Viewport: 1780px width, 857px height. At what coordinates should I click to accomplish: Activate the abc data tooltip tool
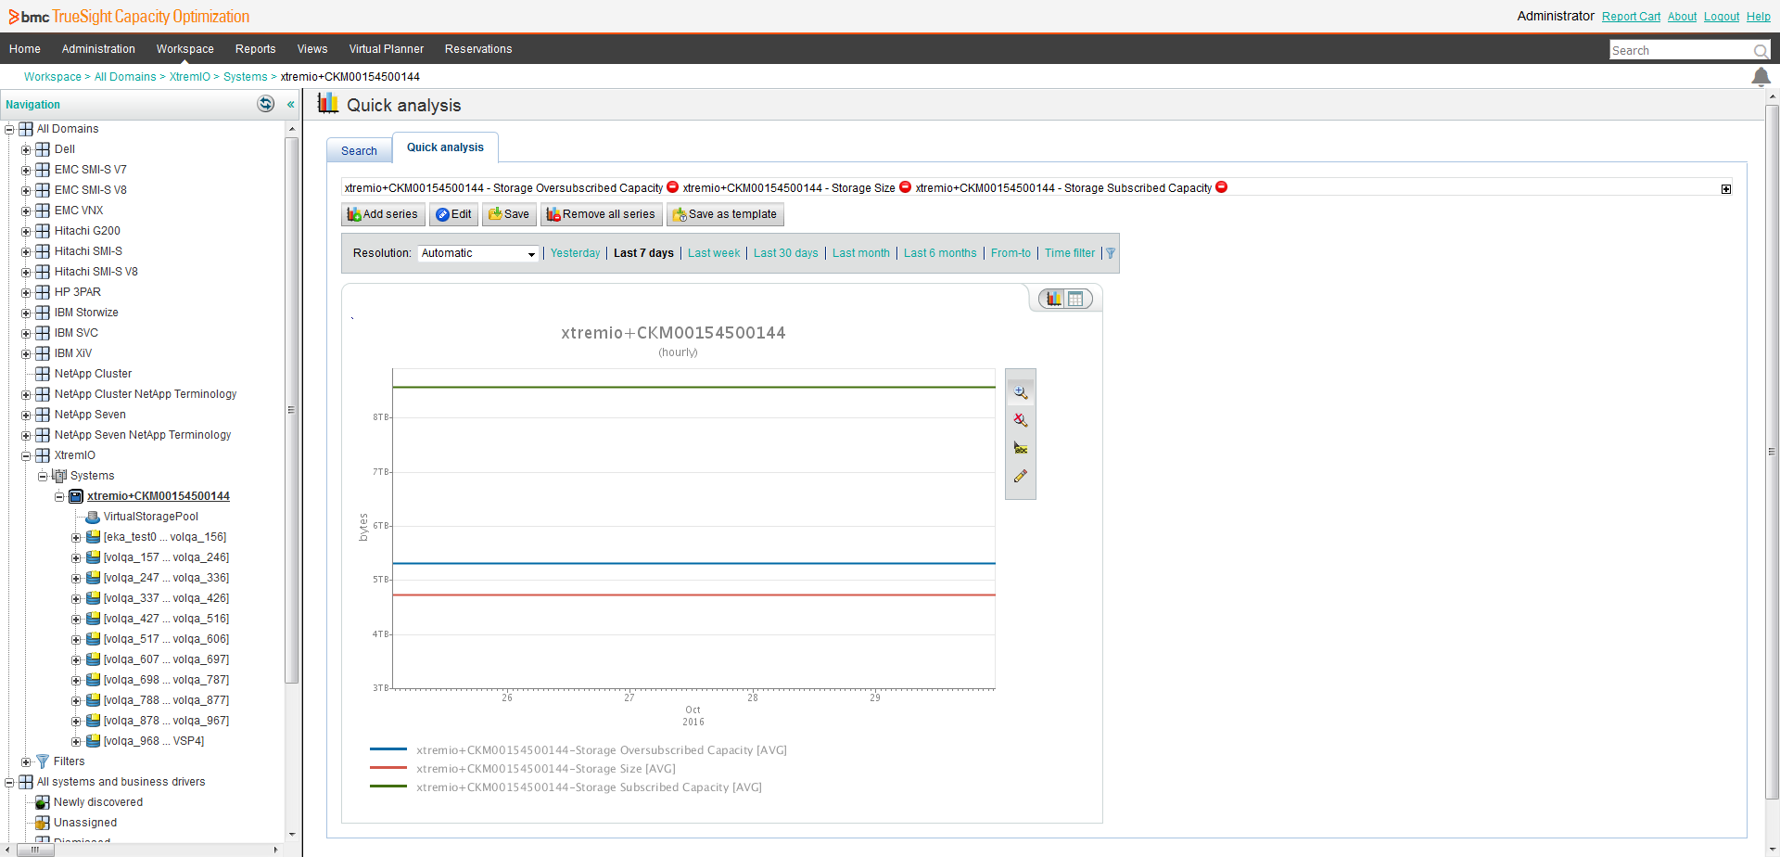pyautogui.click(x=1021, y=448)
